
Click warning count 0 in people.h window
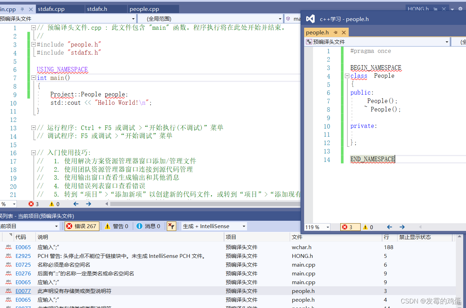click(368, 227)
